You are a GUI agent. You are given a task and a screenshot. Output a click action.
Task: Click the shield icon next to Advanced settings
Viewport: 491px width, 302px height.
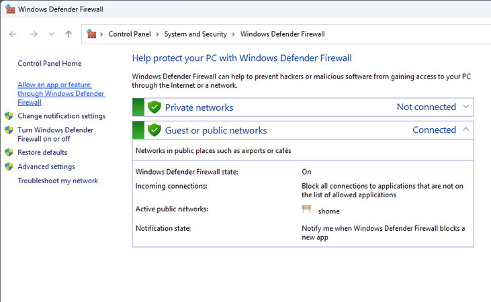pos(9,166)
